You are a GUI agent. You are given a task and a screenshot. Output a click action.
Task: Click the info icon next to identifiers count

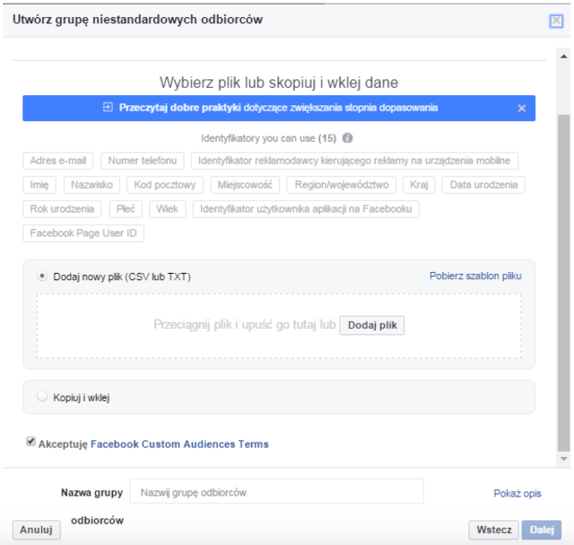pyautogui.click(x=348, y=139)
